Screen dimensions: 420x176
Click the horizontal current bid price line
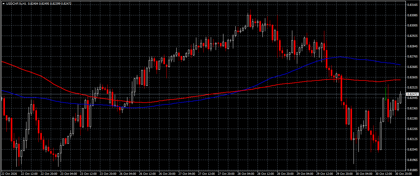pyautogui.click(x=203, y=94)
